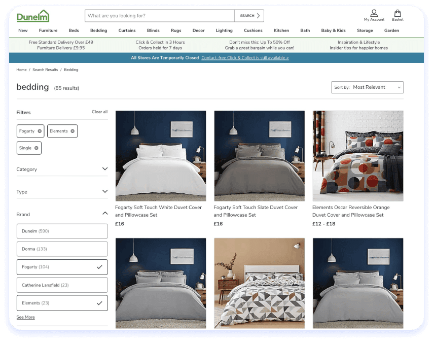
Task: Select the Dorma brand filter
Action: [62, 249]
